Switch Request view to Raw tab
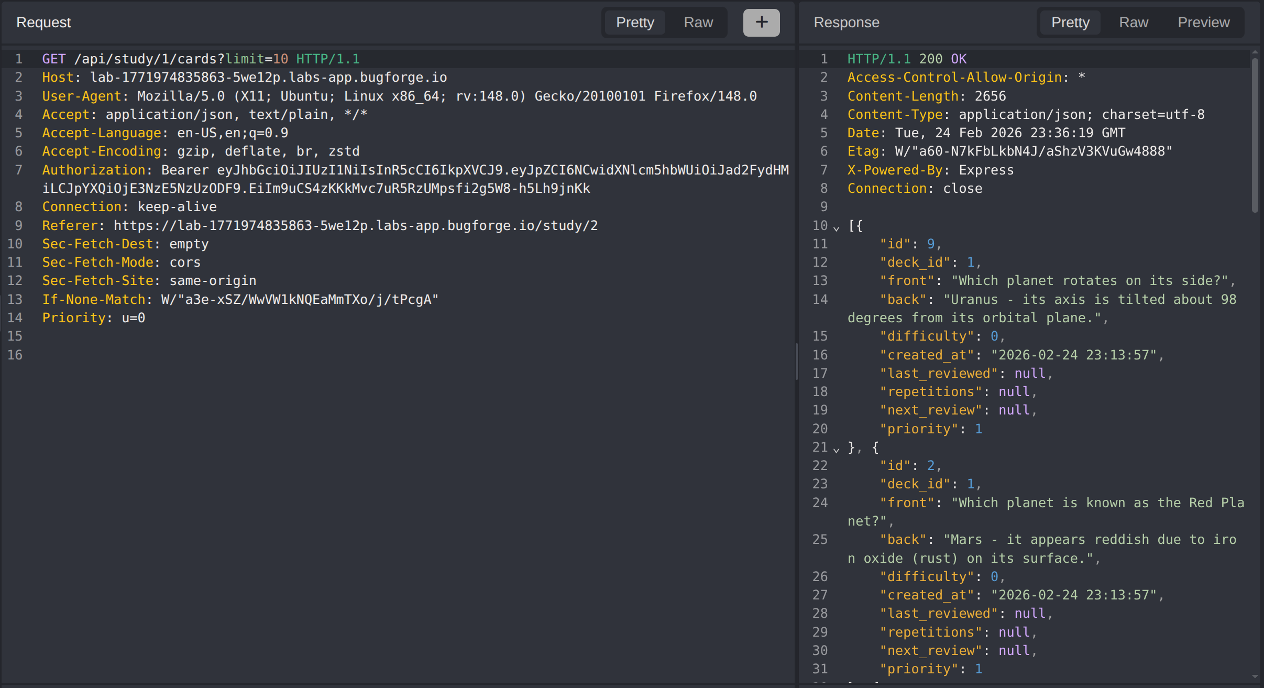 698,23
